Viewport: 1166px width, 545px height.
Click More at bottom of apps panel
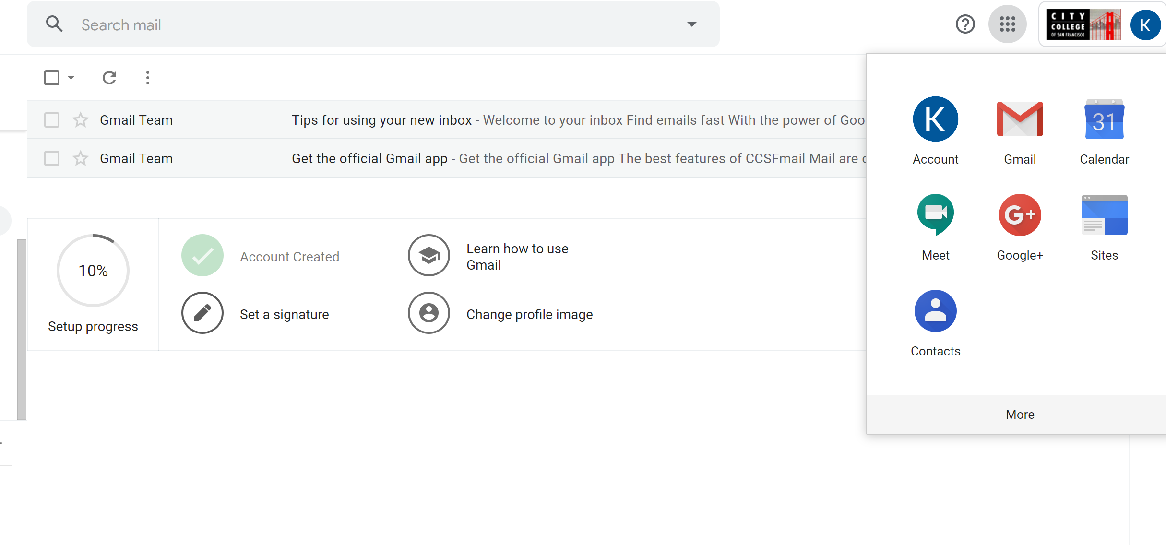pos(1020,415)
